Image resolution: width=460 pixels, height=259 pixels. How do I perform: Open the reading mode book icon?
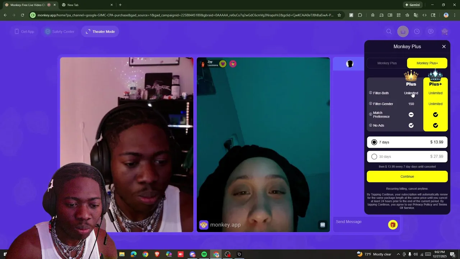pyautogui.click(x=390, y=15)
